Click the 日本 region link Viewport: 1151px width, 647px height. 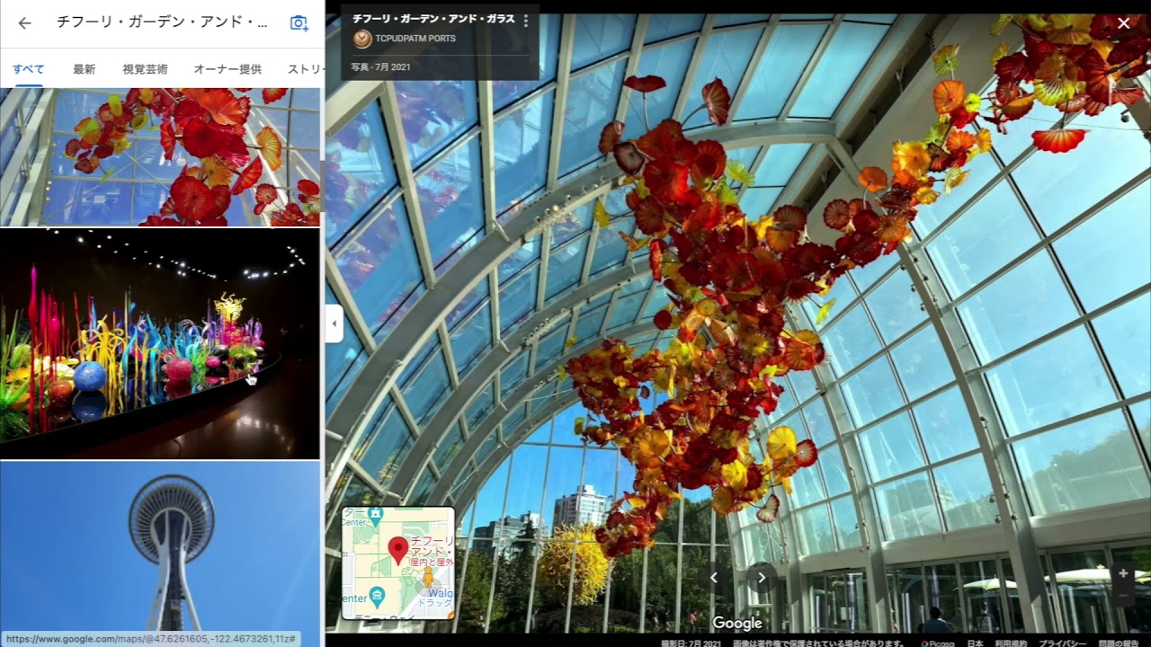(975, 643)
